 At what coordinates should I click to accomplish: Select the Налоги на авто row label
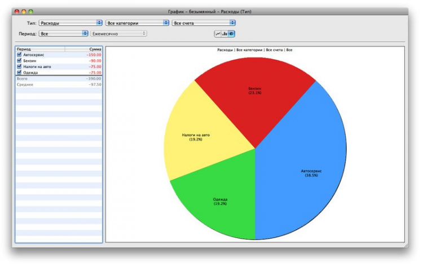click(37, 66)
